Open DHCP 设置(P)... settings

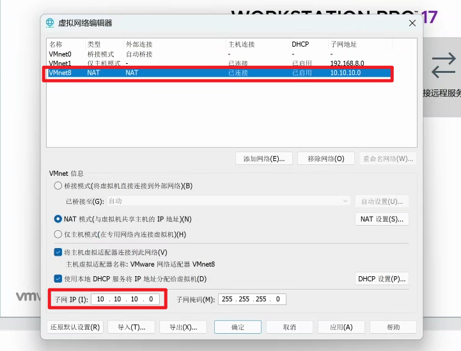(x=382, y=279)
